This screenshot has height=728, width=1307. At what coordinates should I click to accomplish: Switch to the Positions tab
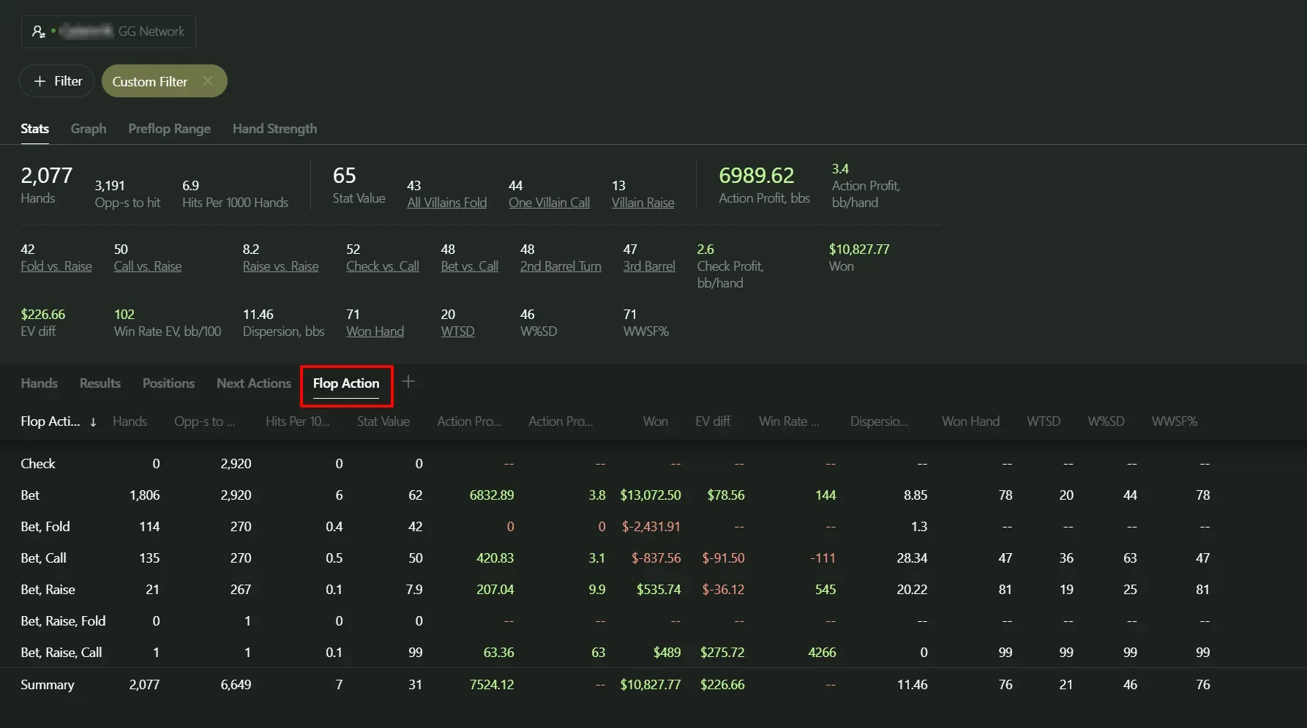[x=168, y=383]
